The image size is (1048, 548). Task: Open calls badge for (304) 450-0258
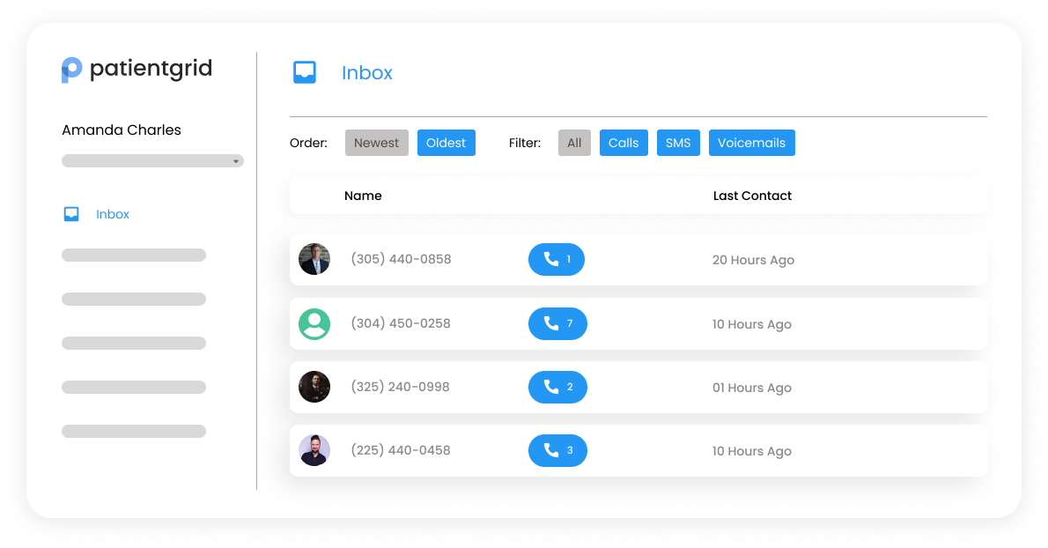click(557, 323)
